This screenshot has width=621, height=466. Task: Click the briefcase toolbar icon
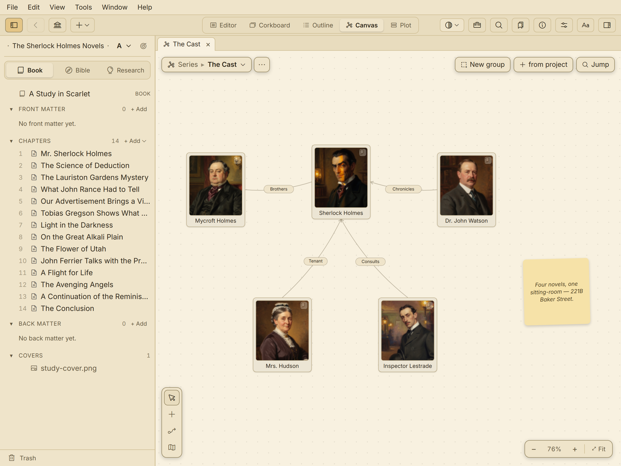(x=477, y=25)
